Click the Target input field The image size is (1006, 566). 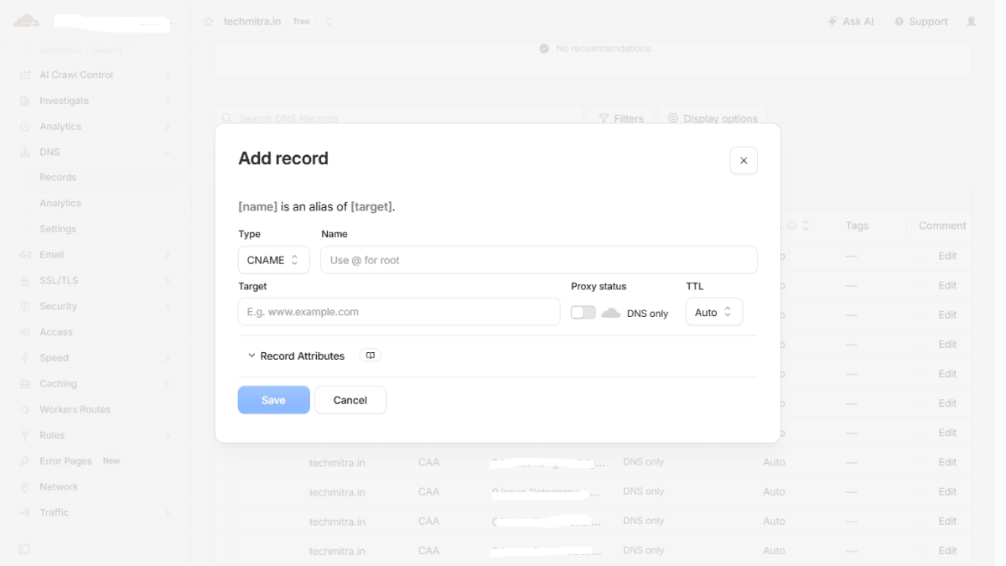[x=399, y=312]
